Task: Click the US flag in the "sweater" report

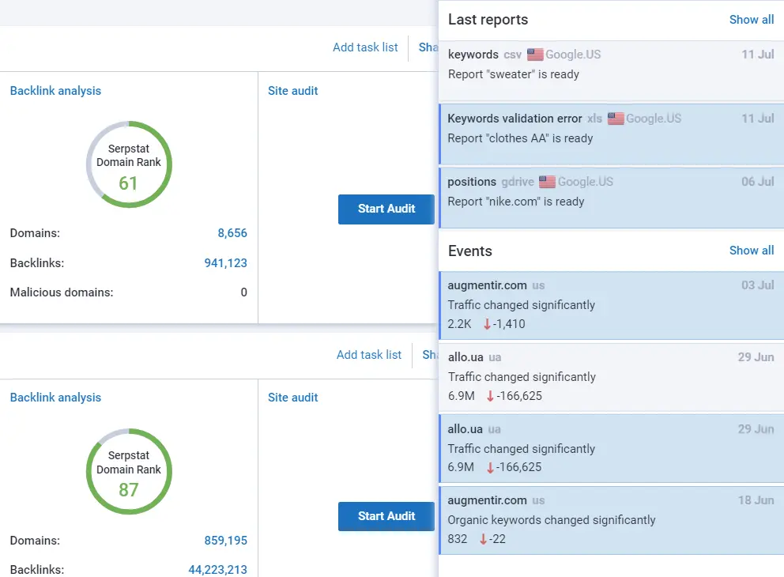Action: (x=535, y=55)
